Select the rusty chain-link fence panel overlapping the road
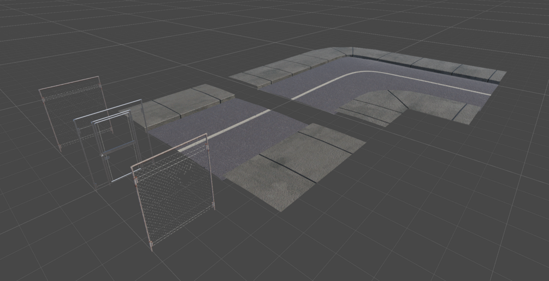The image size is (549, 281). click(x=173, y=192)
